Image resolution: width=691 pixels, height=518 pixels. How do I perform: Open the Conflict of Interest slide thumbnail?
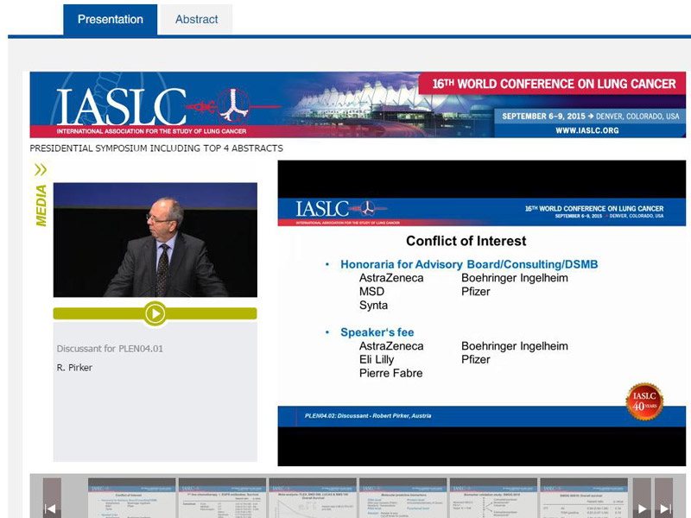point(132,498)
